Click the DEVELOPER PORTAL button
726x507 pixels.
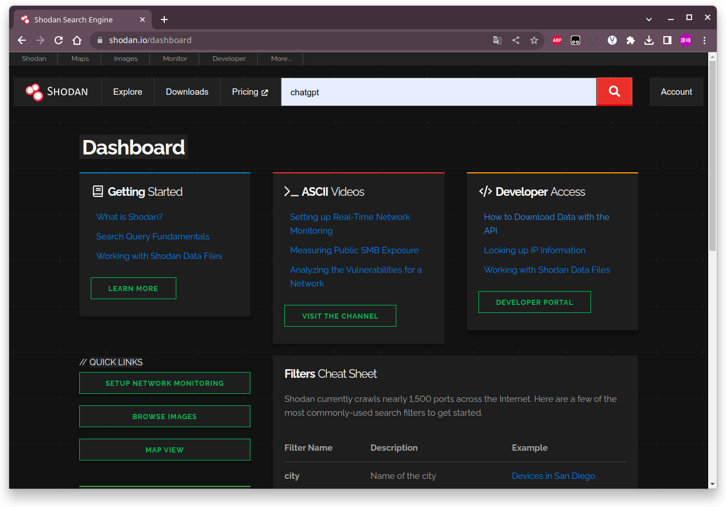534,301
